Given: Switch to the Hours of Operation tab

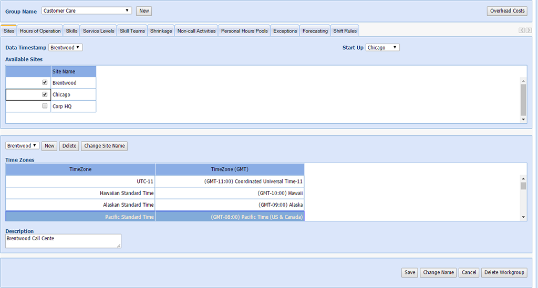Looking at the screenshot, I should (x=40, y=31).
